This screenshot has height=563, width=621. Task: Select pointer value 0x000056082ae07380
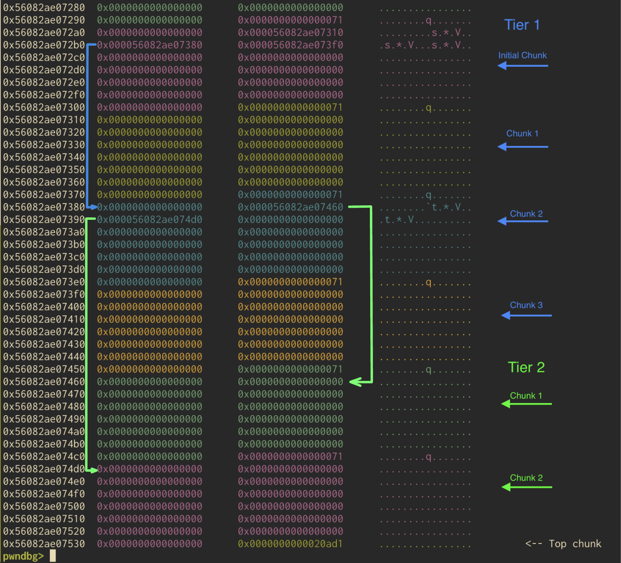150,45
